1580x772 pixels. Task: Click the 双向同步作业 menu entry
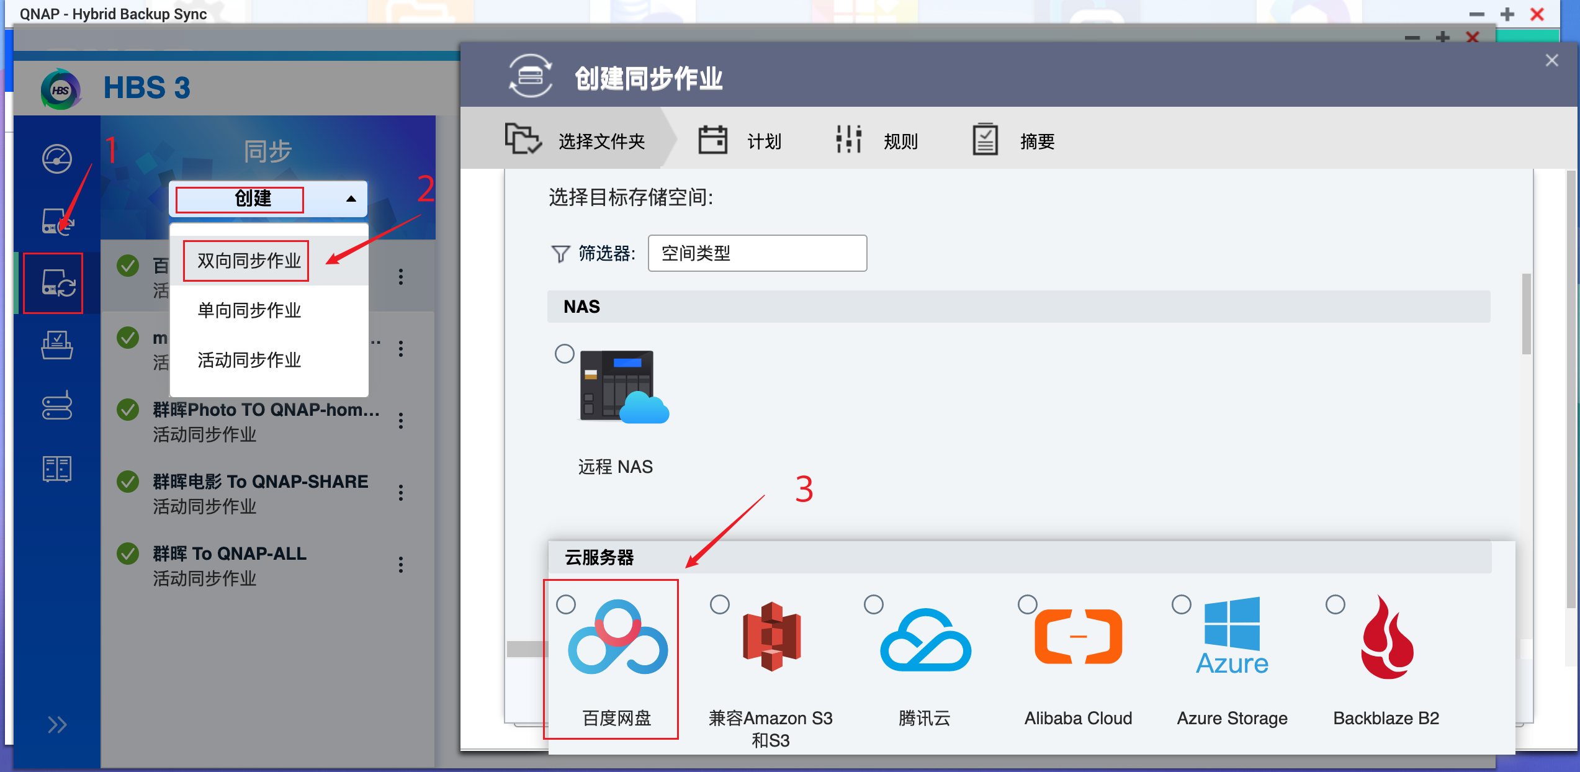click(x=246, y=260)
